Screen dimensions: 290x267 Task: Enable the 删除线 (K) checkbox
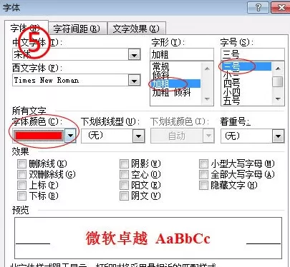pyautogui.click(x=21, y=163)
